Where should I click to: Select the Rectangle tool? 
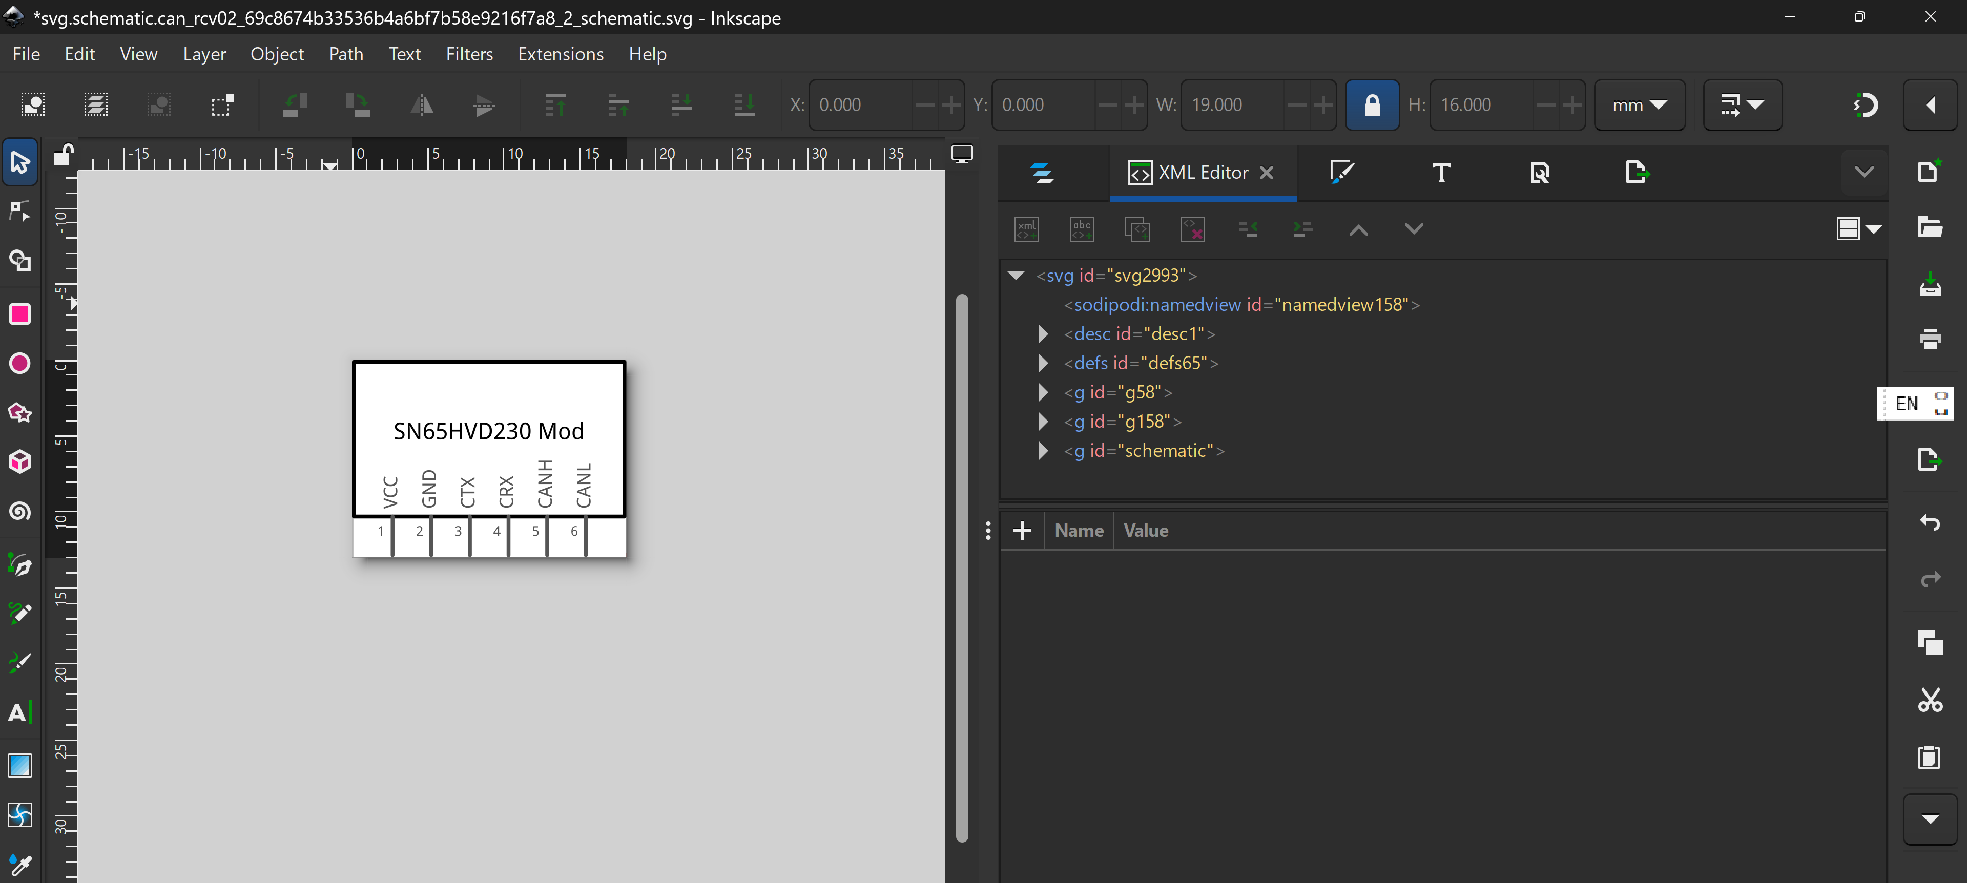click(20, 314)
